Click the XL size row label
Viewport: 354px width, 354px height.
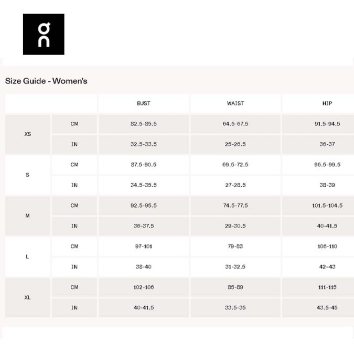28,297
